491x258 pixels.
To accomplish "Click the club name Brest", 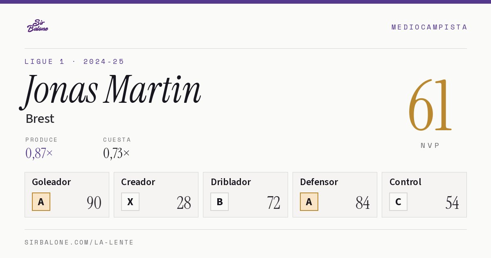I will tap(40, 119).
